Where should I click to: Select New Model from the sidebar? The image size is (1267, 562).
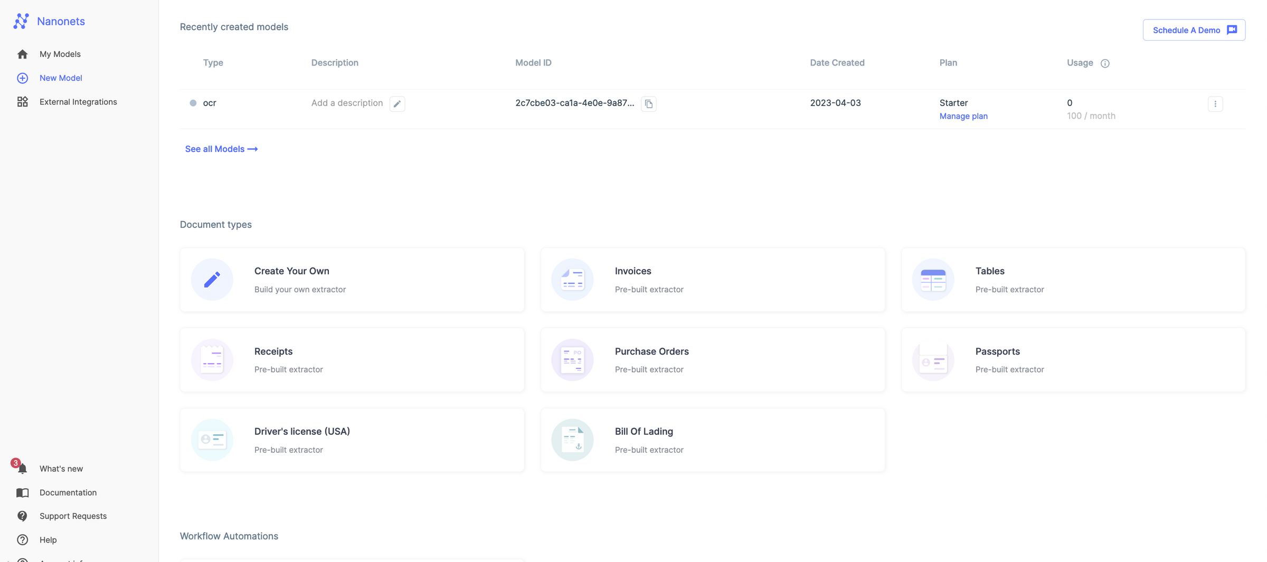[x=60, y=78]
